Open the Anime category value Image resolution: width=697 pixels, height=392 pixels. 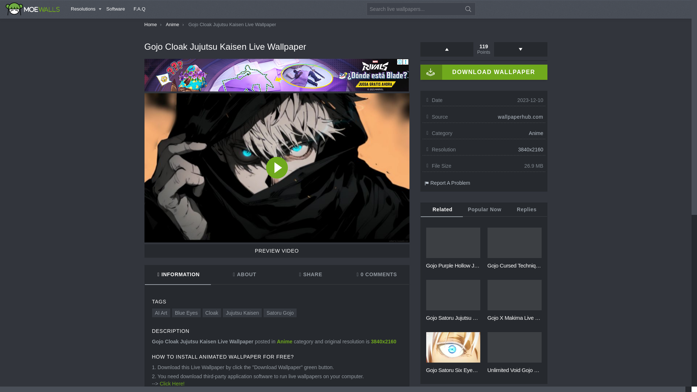tap(536, 133)
